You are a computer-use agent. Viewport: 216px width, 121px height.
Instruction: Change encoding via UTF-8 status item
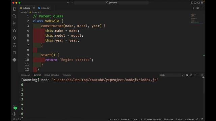[x=134, y=119]
